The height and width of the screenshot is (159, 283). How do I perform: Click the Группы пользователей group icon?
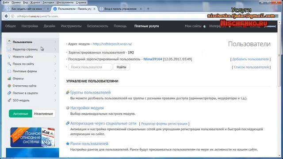68,92
